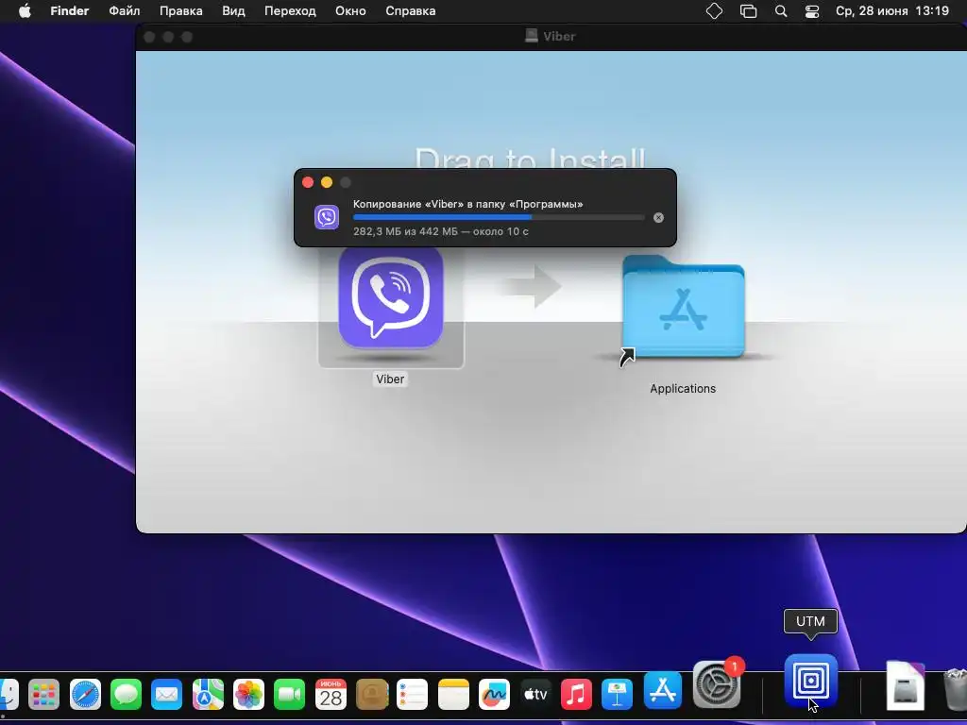Screen dimensions: 967x725
Task: Click the copy progress bar
Action: click(499, 218)
